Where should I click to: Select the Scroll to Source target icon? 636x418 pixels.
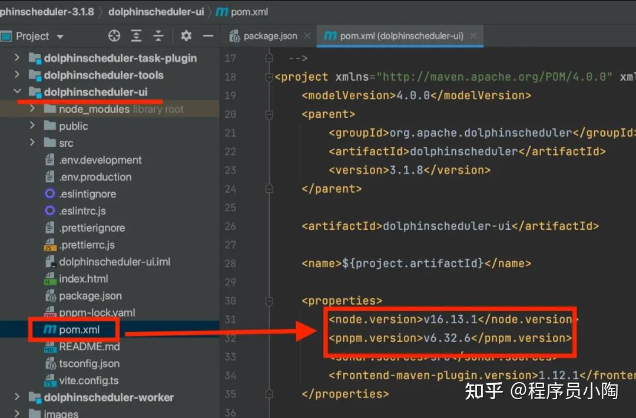click(114, 36)
